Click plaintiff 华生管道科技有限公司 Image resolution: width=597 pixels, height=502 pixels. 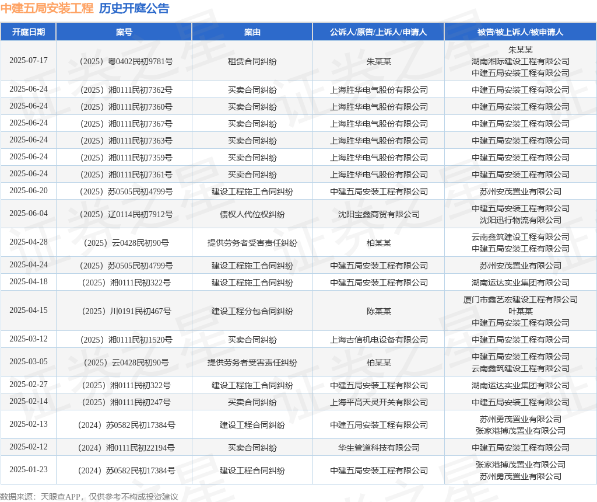pyautogui.click(x=378, y=448)
